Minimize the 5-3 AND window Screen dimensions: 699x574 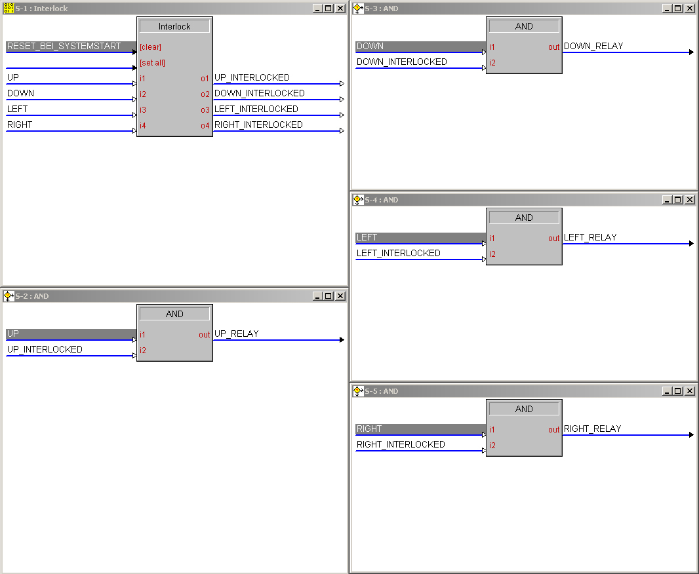[x=666, y=9]
